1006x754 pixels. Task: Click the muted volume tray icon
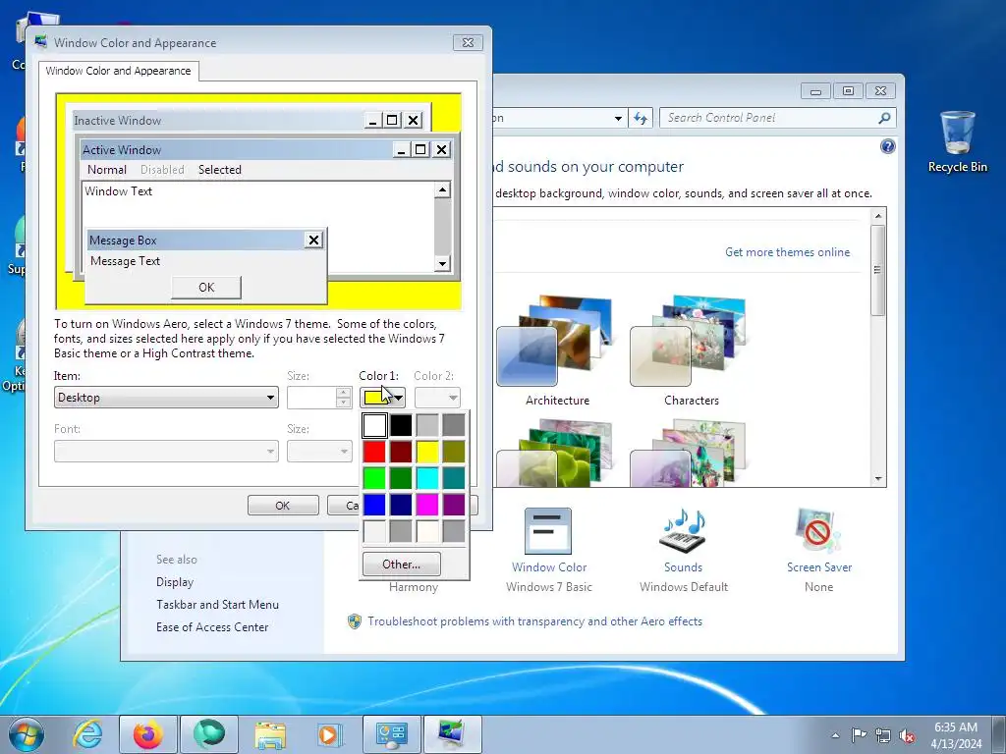point(907,735)
